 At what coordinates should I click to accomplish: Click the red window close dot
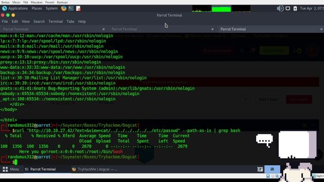click(x=3, y=15)
